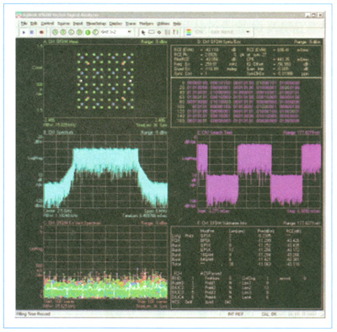Open the File menu
Viewport: 337px width, 332px height.
[24, 24]
